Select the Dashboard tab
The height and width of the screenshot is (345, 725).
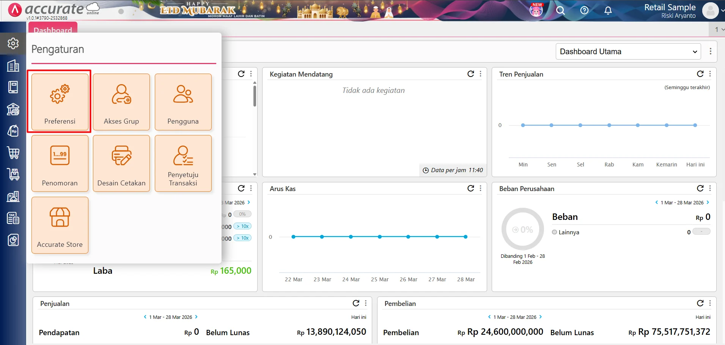point(53,29)
